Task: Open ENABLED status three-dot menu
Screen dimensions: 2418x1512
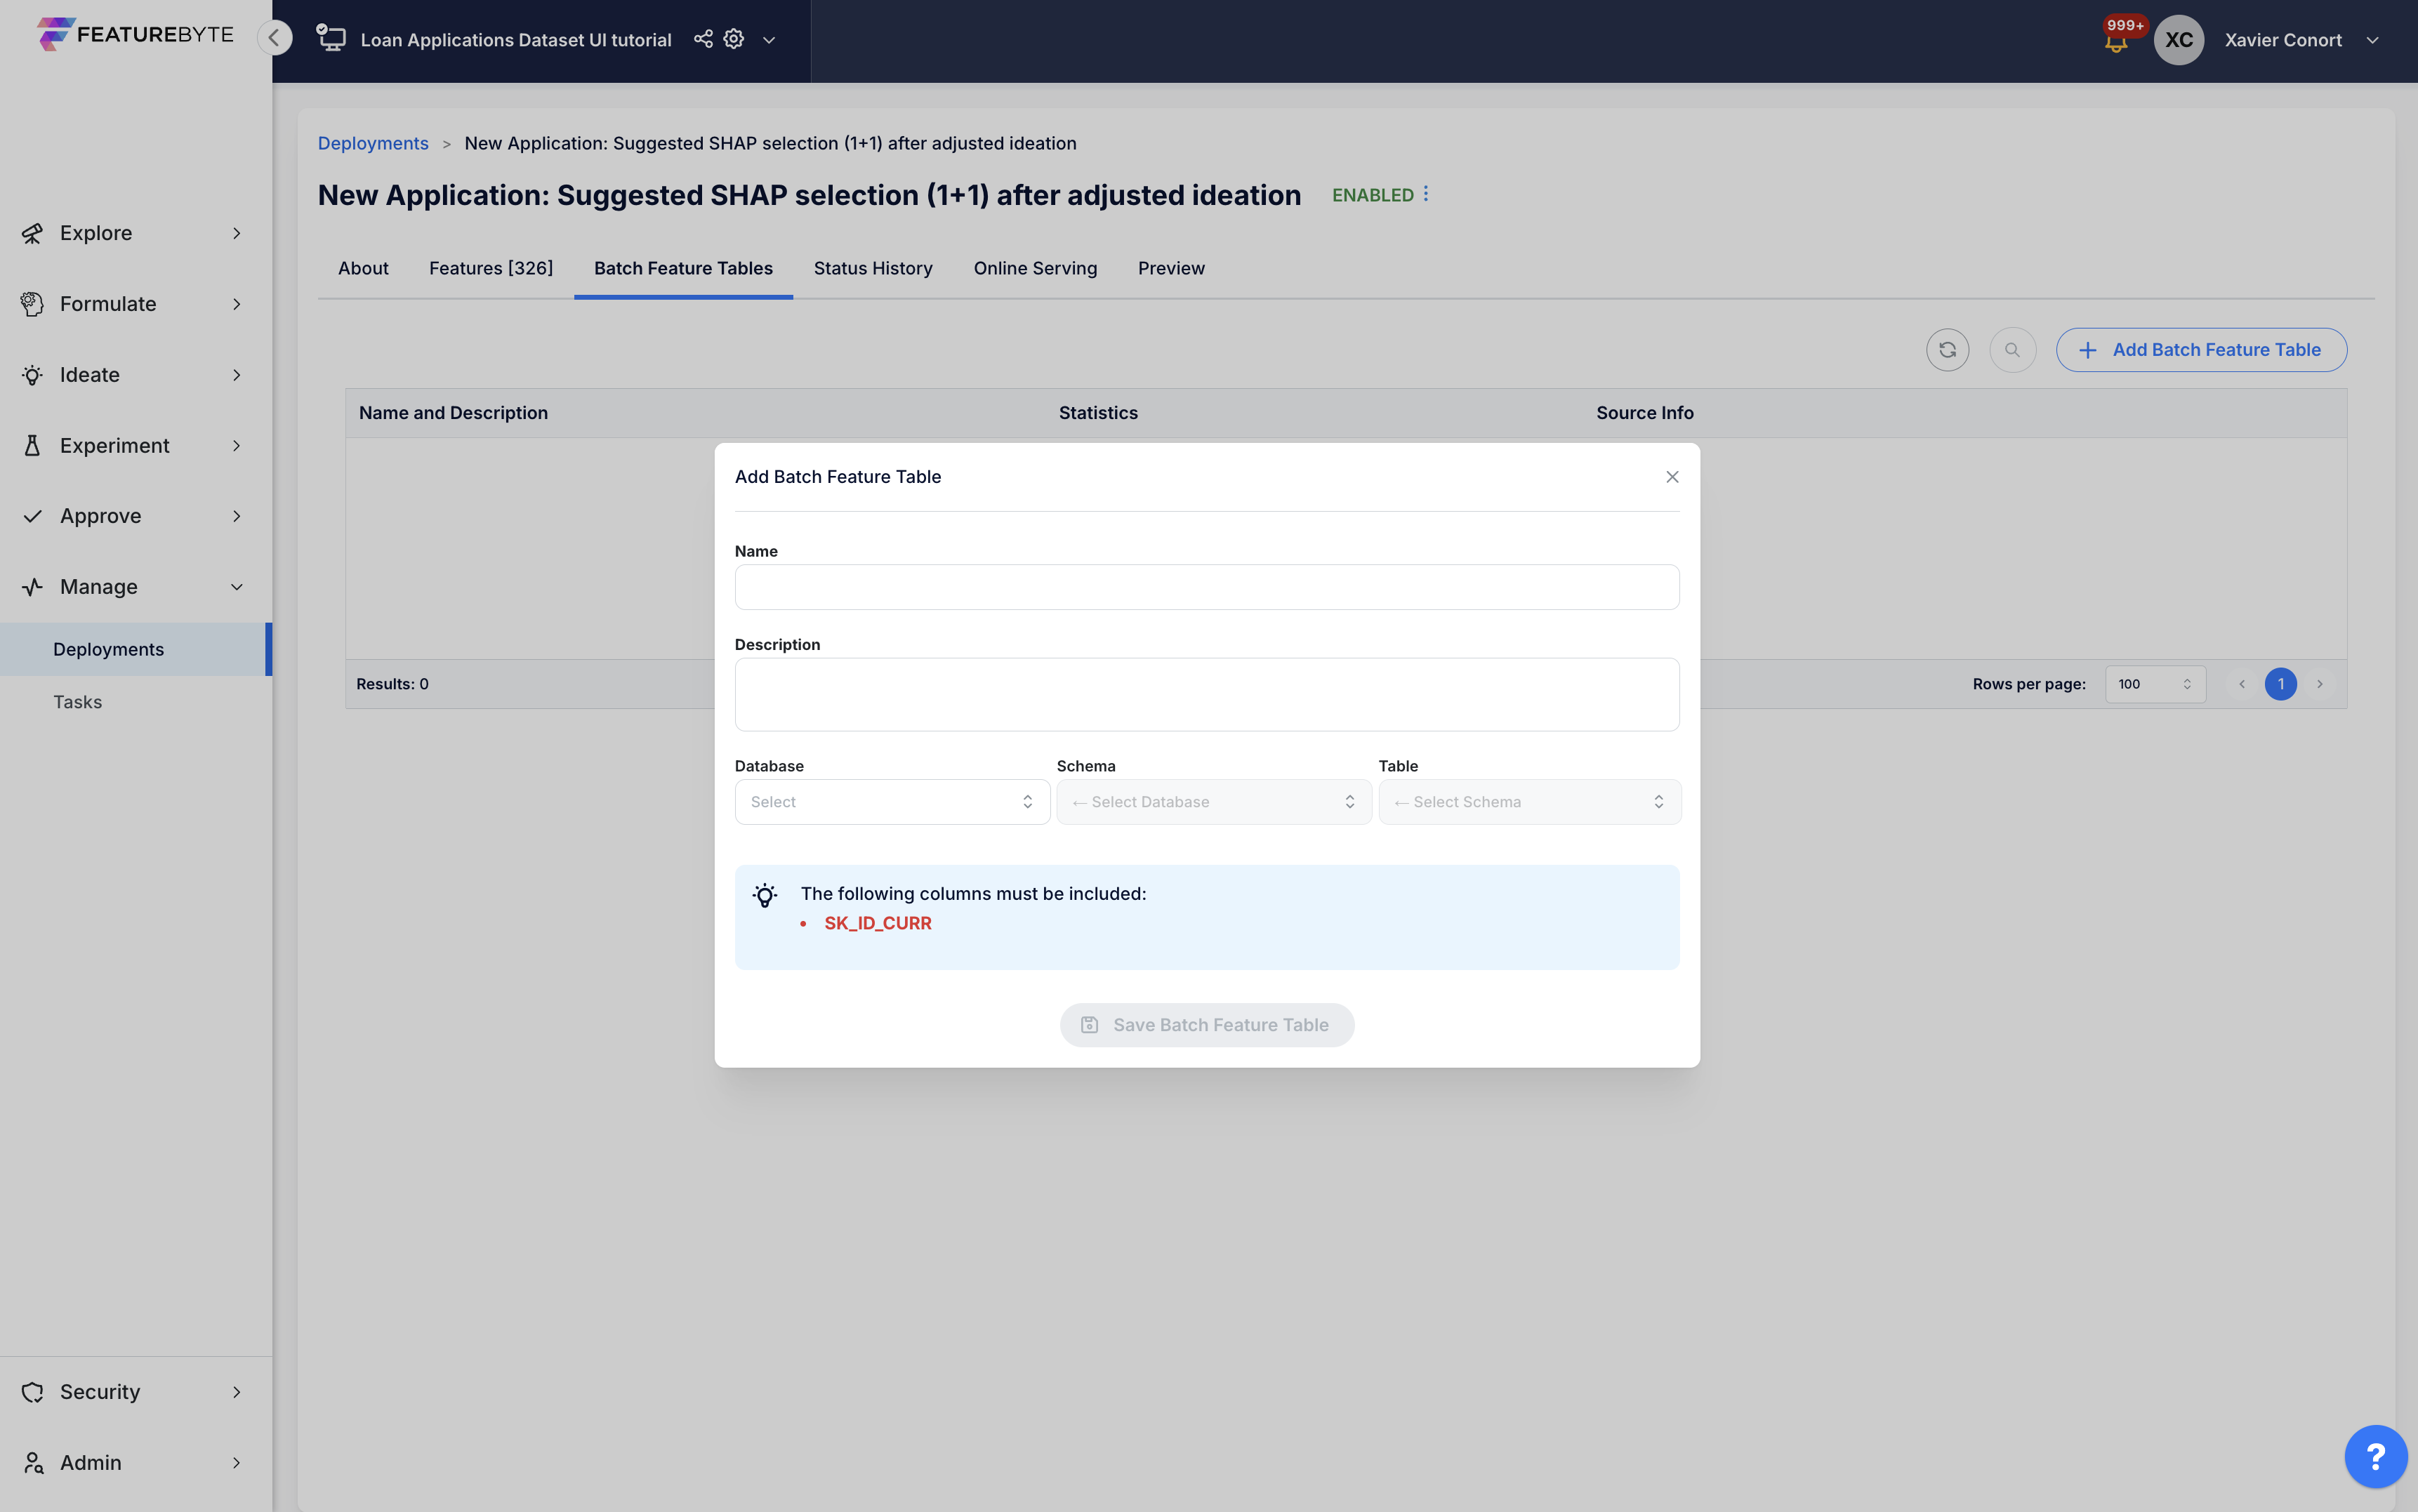Action: pos(1426,194)
